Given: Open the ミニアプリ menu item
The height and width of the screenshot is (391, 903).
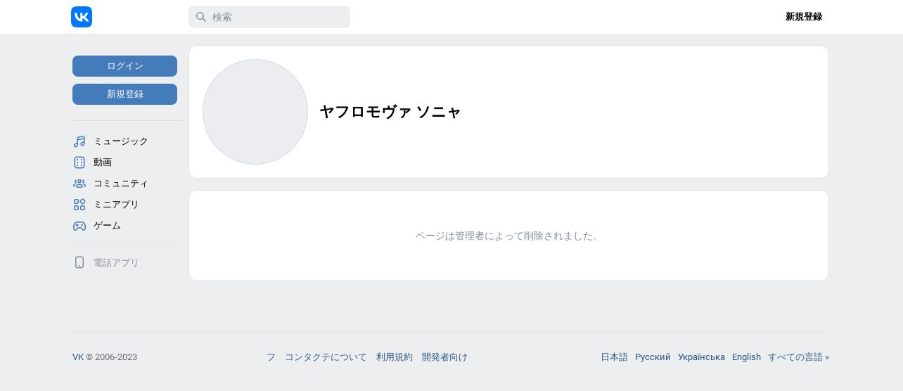Looking at the screenshot, I should pyautogui.click(x=116, y=205).
